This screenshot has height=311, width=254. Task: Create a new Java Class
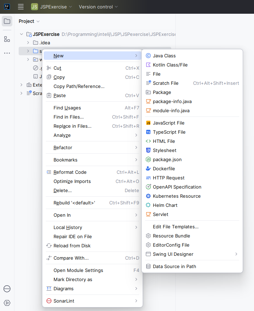click(x=192, y=56)
